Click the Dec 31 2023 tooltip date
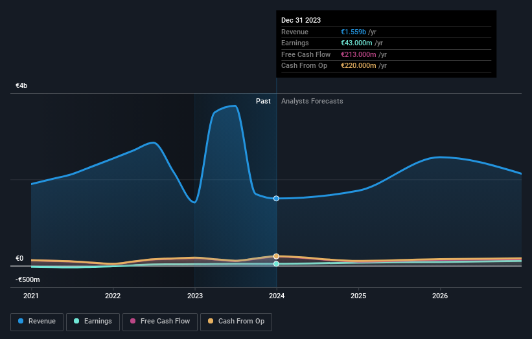Viewport: 532px width, 339px height. coord(301,20)
